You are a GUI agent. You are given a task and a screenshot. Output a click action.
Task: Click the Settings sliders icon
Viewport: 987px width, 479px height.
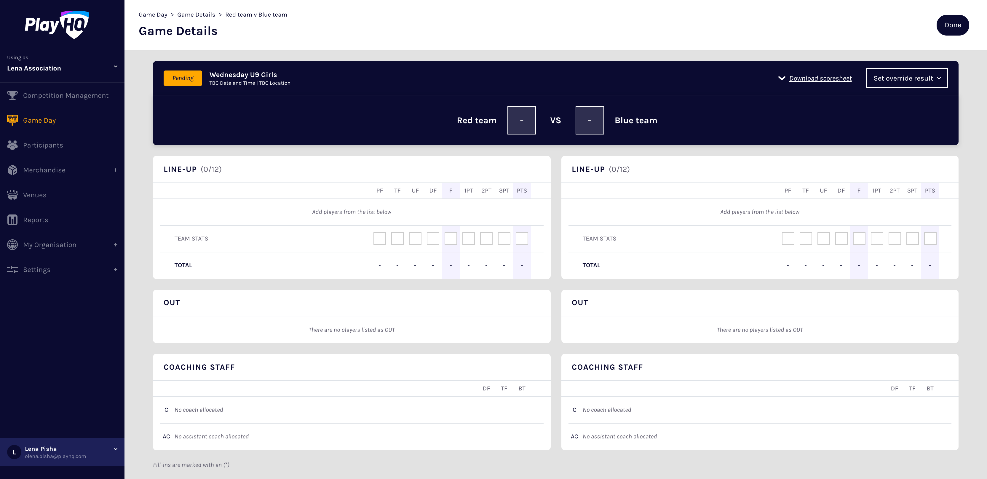(x=12, y=270)
